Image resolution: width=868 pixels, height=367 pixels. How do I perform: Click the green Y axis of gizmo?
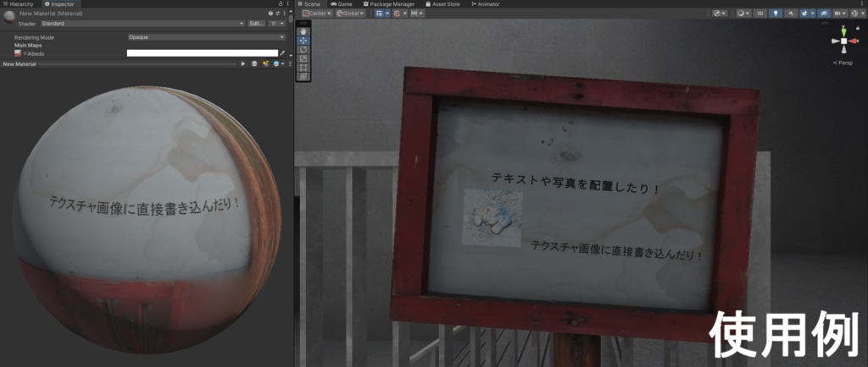843,31
